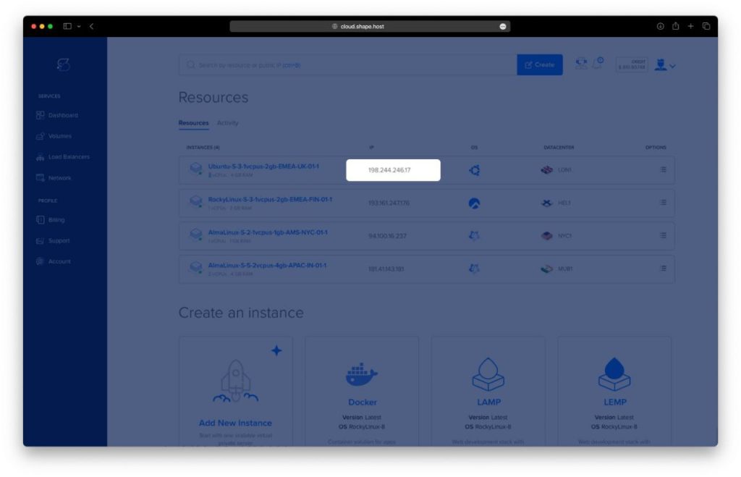Click the MUB1 datacenter flag
This screenshot has height=477, width=741.
[x=547, y=269]
